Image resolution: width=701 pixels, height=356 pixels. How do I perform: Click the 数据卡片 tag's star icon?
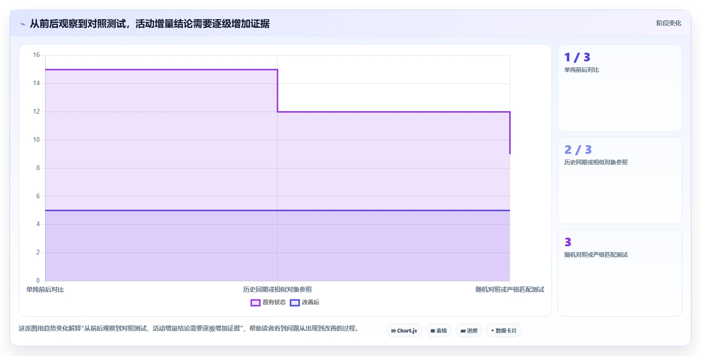[492, 331]
